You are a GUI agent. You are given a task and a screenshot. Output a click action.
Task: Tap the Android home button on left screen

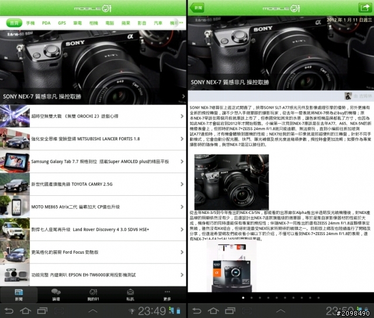click(26, 311)
